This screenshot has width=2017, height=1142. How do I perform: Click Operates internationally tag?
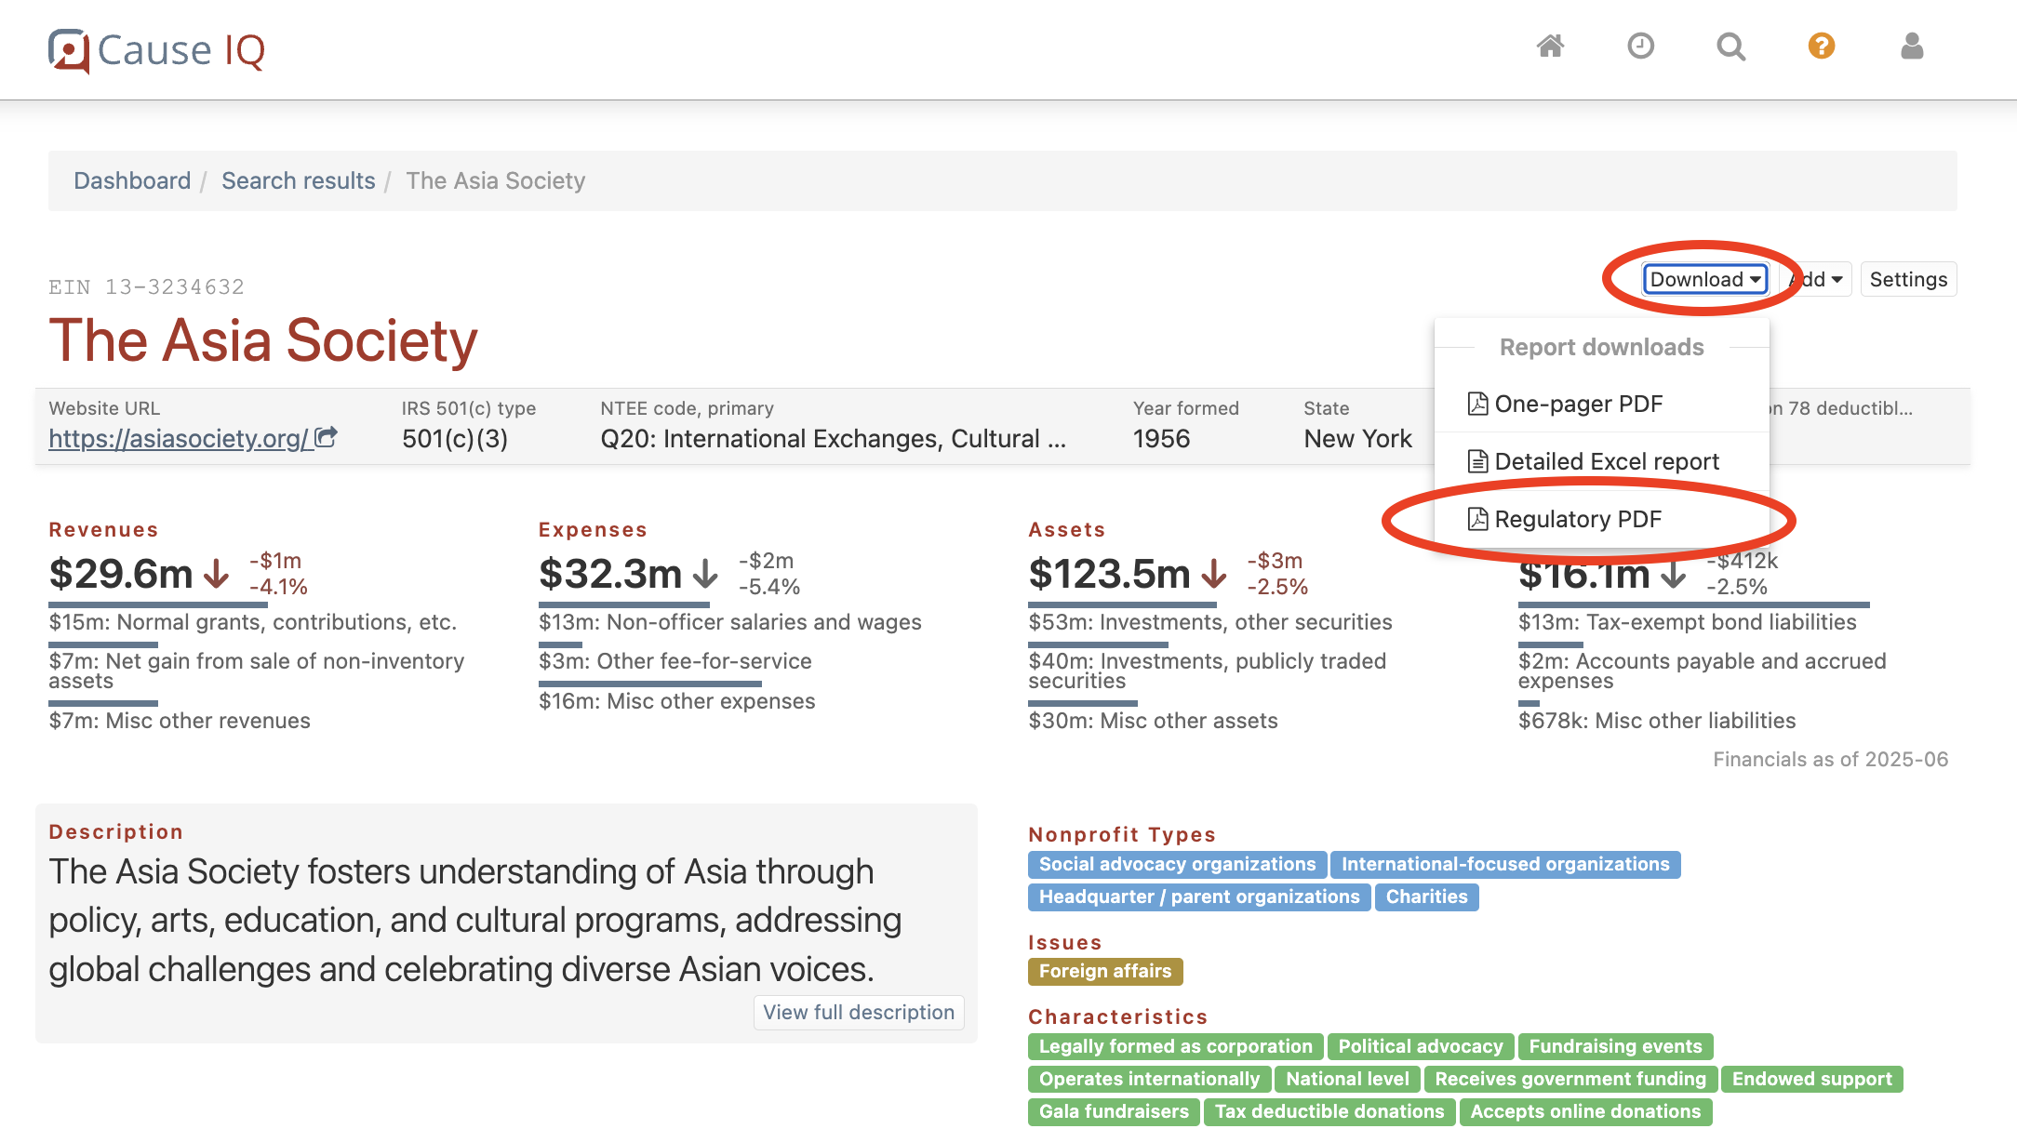[x=1149, y=1080]
